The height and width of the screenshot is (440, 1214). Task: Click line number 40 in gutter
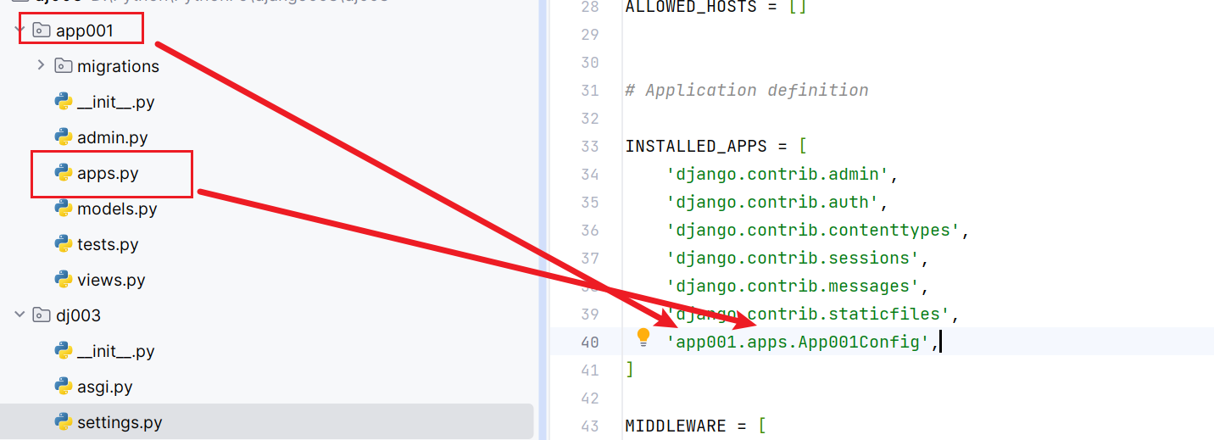(x=590, y=342)
